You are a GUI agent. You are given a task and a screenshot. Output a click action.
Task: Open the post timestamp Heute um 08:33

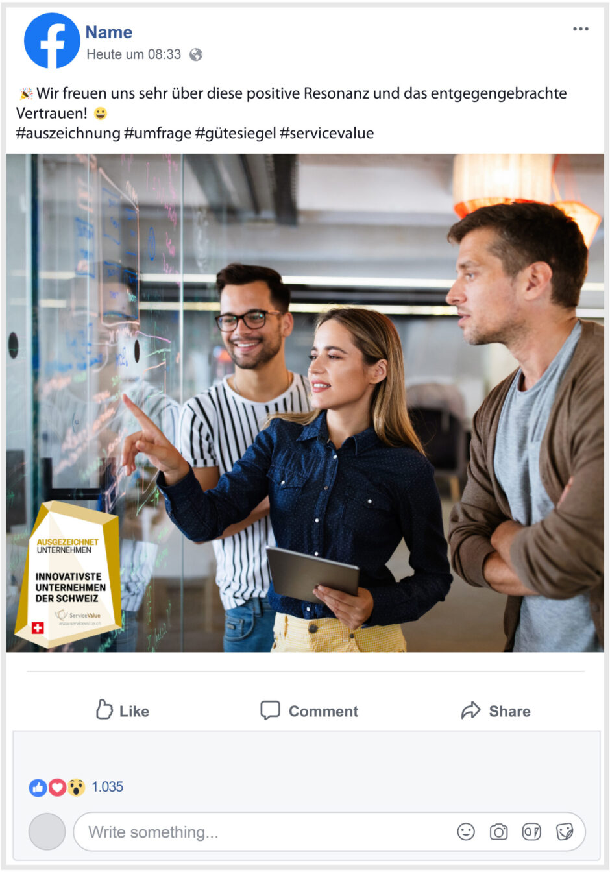[x=134, y=54]
